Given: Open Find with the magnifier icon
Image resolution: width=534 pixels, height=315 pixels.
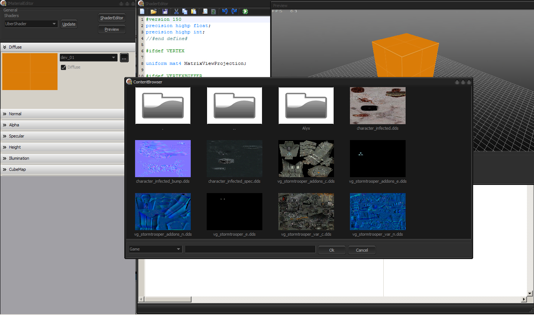Looking at the screenshot, I should 205,11.
